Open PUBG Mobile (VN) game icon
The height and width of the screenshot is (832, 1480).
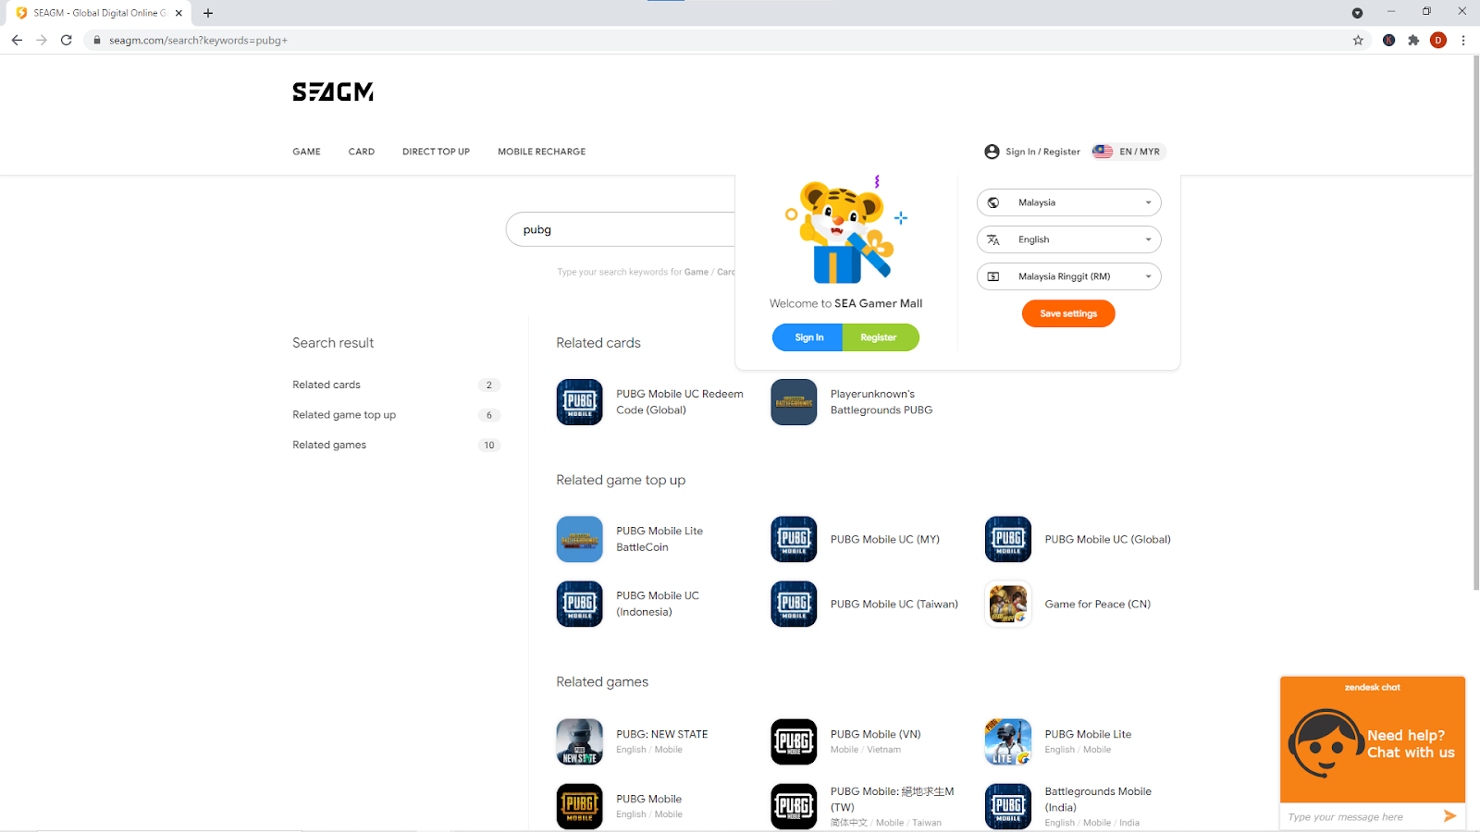click(x=794, y=741)
